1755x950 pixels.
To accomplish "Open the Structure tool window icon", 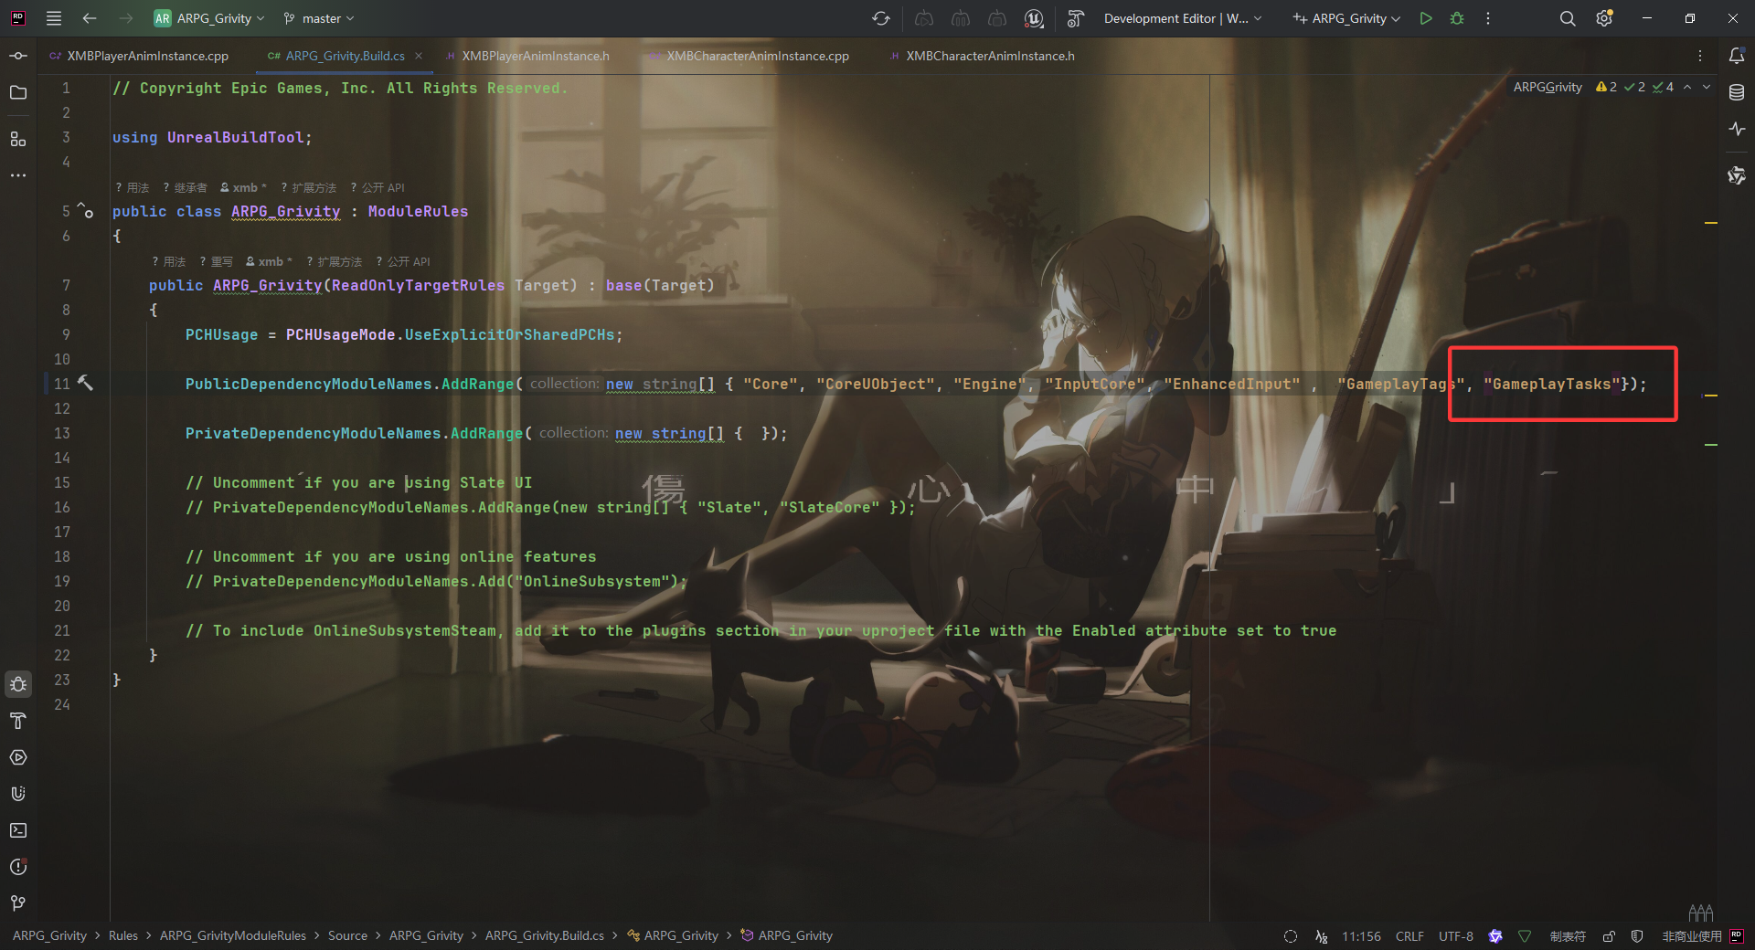I will click(18, 139).
